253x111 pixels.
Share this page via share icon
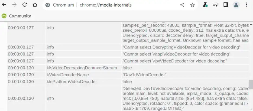182,5
